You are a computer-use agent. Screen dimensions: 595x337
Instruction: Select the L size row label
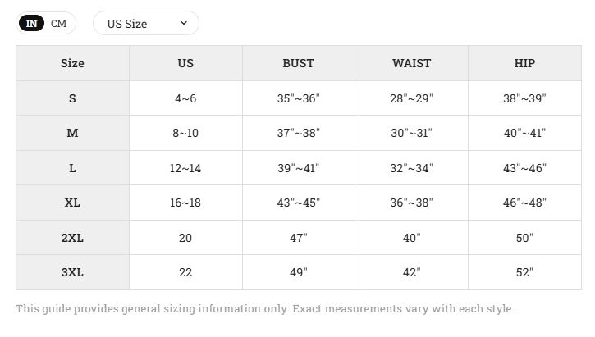(x=72, y=168)
